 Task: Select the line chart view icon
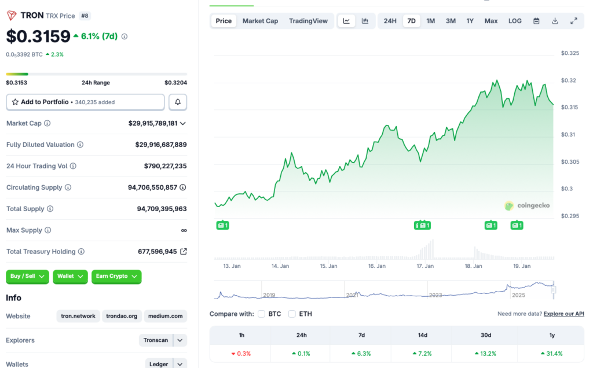(x=346, y=20)
